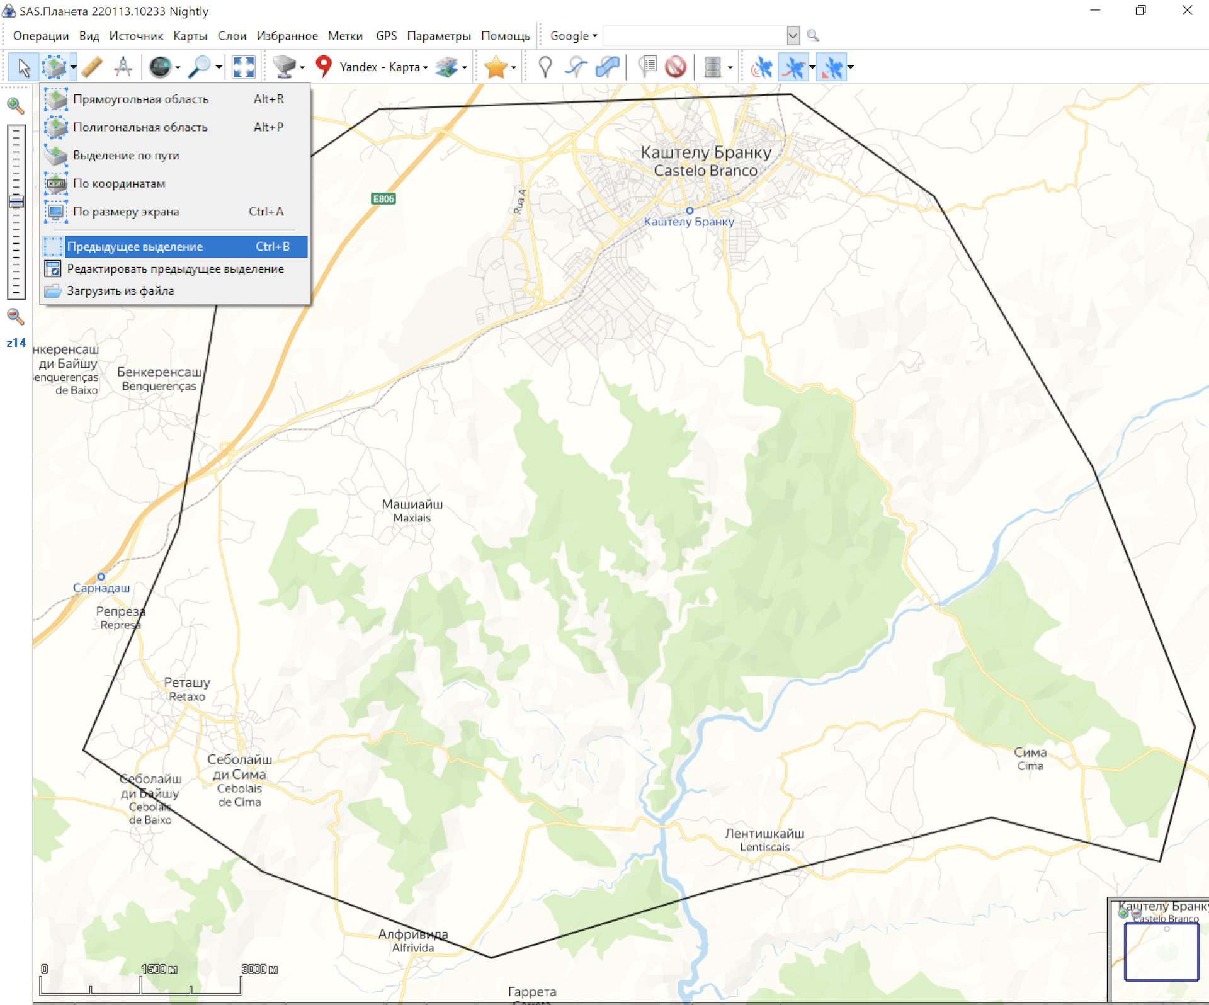The image size is (1209, 1005).
Task: Open the Yandex - Карта map selector
Action: (383, 67)
